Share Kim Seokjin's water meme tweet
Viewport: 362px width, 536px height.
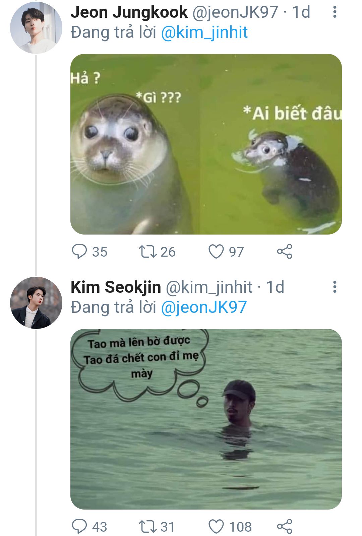pyautogui.click(x=285, y=526)
